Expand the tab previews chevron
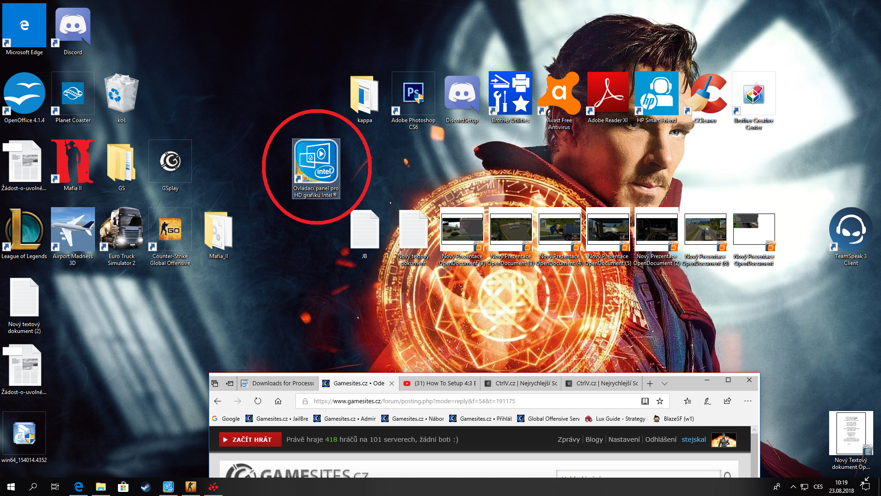The image size is (881, 496). tap(664, 383)
